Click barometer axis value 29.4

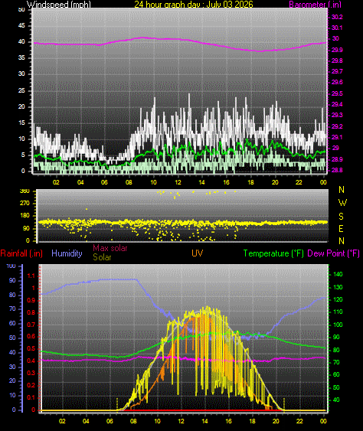coord(337,104)
